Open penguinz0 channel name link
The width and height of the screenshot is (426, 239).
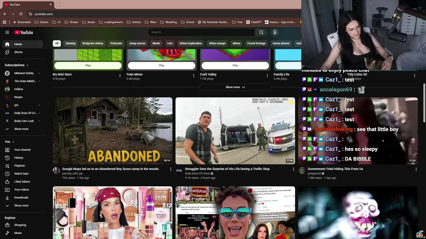pyautogui.click(x=314, y=174)
